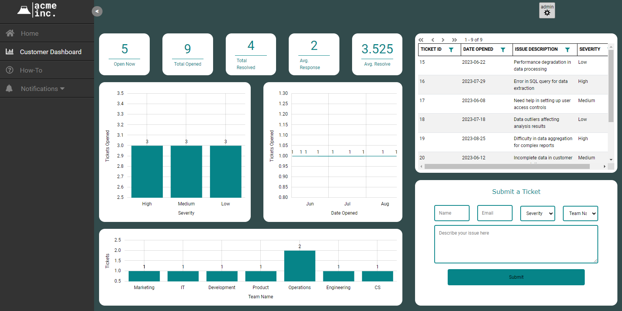Click the Describe your issue text area
The image size is (622, 311).
pos(516,244)
